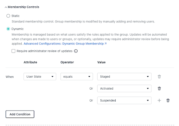Delete the Staged value row

click(x=159, y=77)
